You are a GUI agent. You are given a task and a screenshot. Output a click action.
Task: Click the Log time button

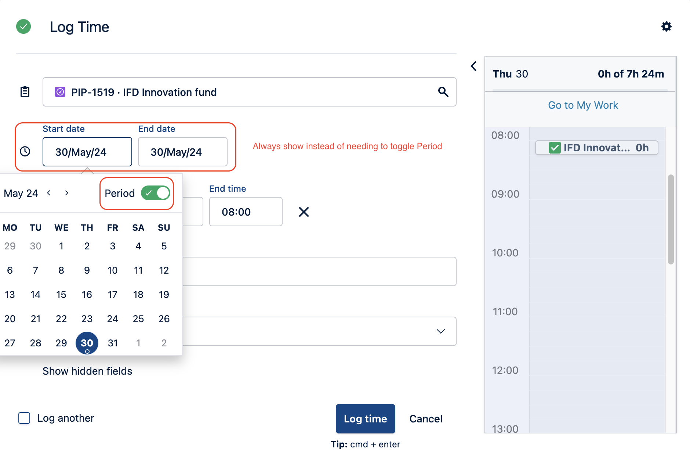click(365, 419)
